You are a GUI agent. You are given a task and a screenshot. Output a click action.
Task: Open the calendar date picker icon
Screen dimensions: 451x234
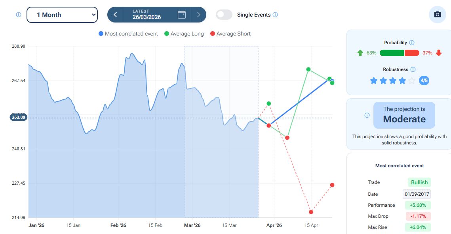(x=182, y=15)
